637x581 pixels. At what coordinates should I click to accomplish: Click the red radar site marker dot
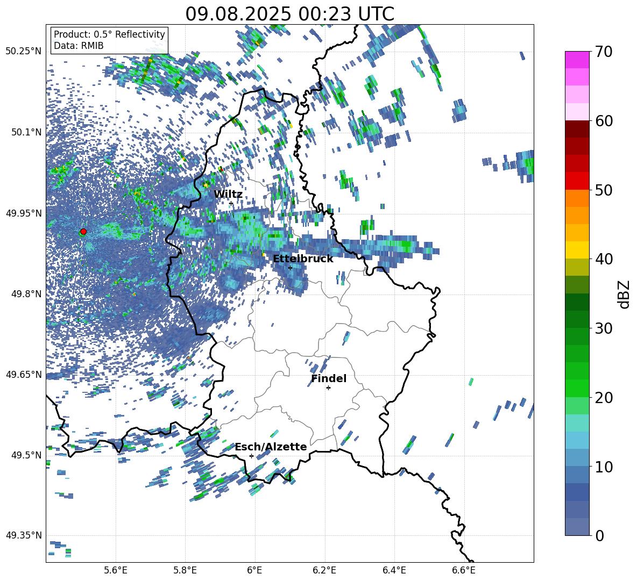pyautogui.click(x=83, y=232)
